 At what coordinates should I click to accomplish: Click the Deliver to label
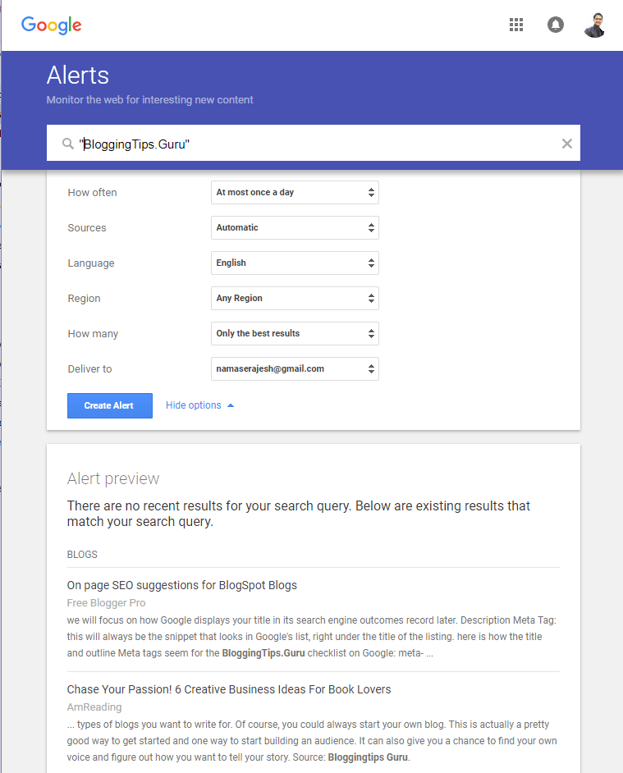pyautogui.click(x=89, y=369)
